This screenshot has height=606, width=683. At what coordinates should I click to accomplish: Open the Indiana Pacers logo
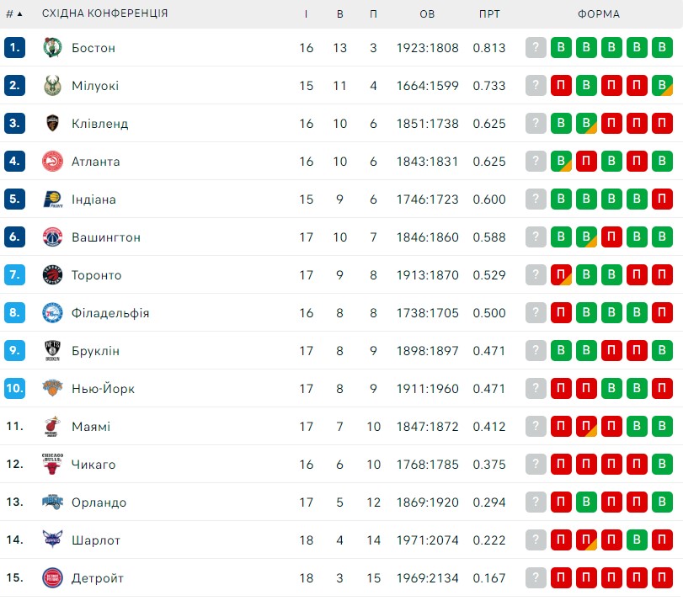(x=53, y=199)
